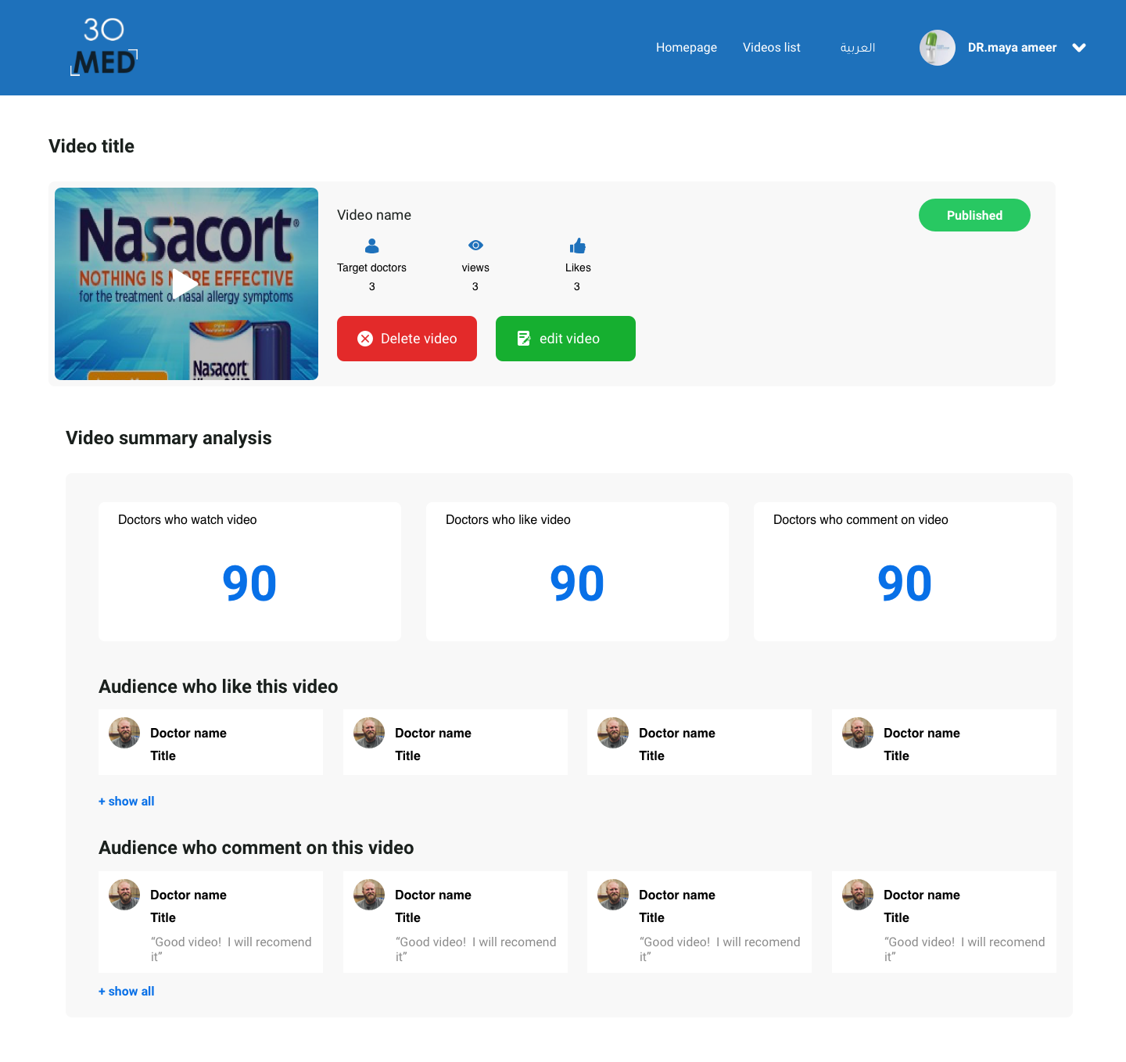Viewport: 1126px width, 1062px height.
Task: Show all audience who commented
Action: click(127, 991)
